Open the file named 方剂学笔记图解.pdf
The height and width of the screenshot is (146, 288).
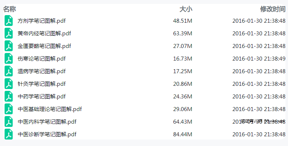click(42, 21)
